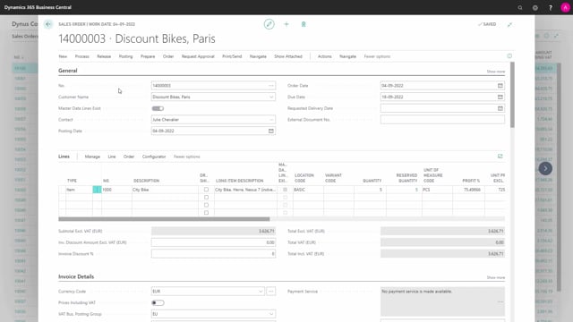The height and width of the screenshot is (322, 573).
Task: Click the BASIC location code cell
Action: 308,190
